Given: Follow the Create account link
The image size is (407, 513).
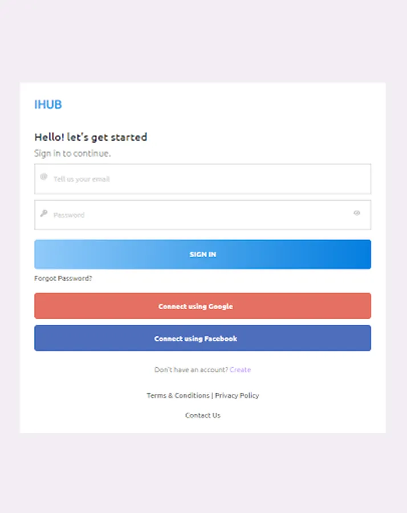Looking at the screenshot, I should click(x=240, y=370).
